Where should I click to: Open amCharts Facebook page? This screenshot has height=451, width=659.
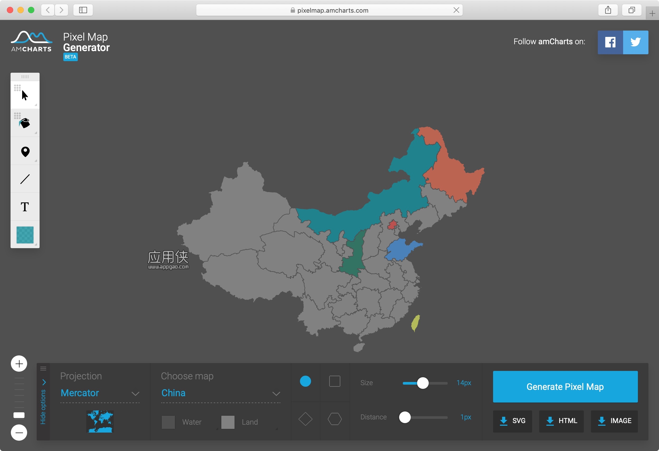pos(610,42)
